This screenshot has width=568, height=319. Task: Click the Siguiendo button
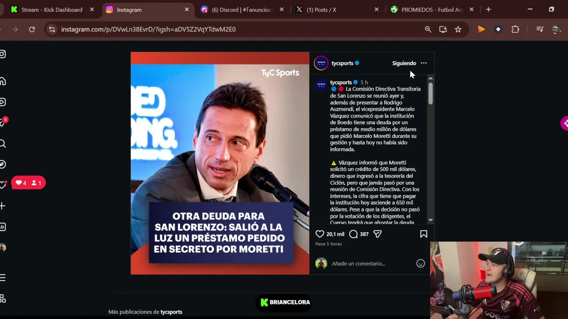click(404, 63)
